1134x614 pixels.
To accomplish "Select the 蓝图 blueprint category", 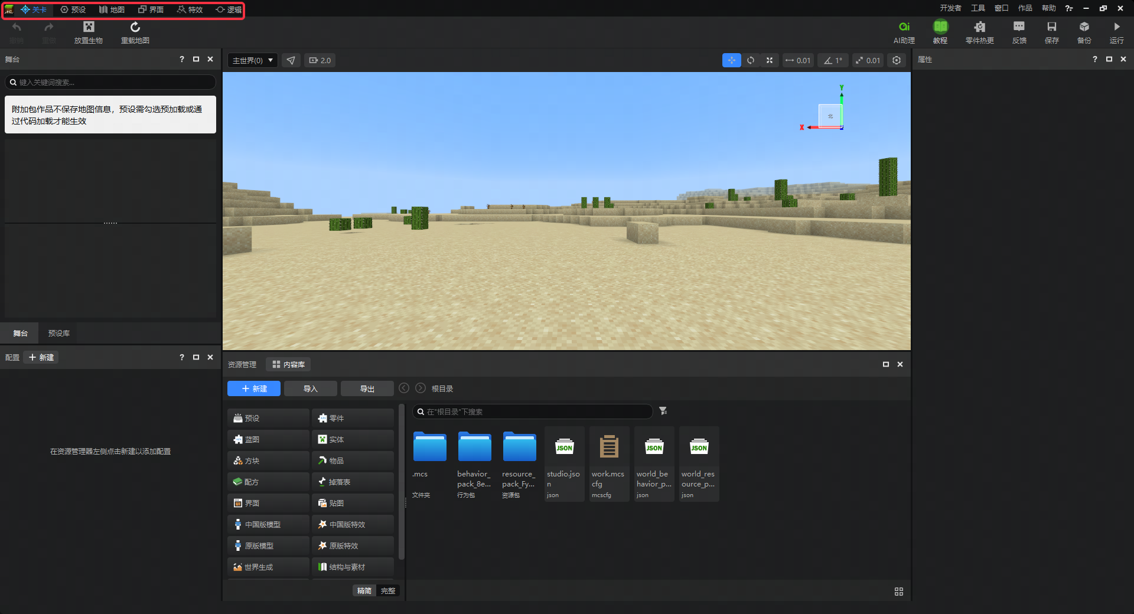I will pos(269,439).
